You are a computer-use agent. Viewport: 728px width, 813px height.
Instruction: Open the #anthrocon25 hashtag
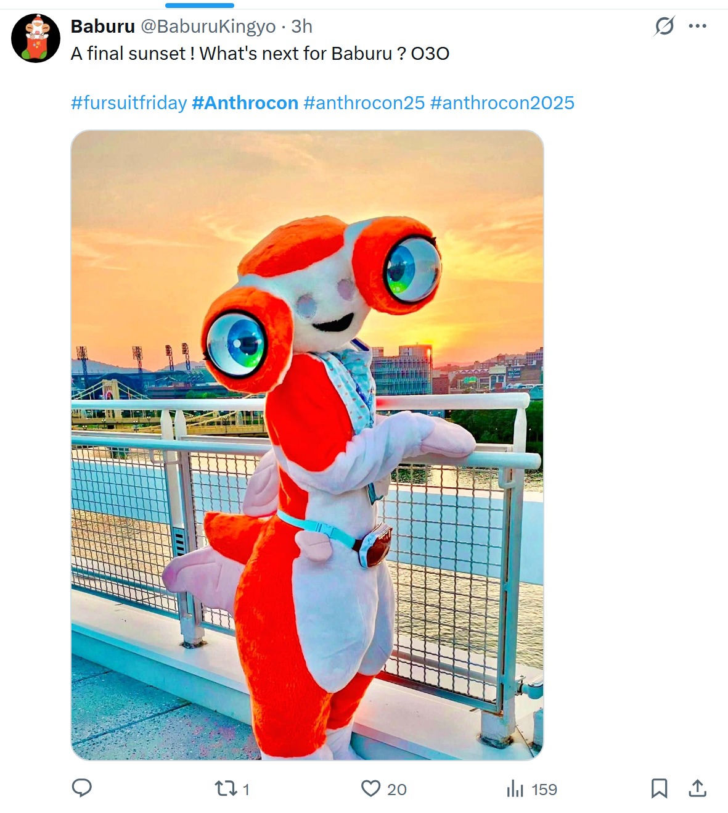pos(364,102)
